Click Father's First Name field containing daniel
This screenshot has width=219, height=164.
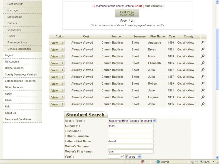pyautogui.click(x=131, y=141)
